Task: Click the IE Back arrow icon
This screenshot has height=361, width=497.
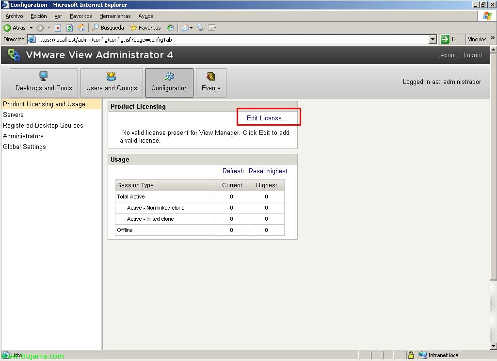Action: 7,28
